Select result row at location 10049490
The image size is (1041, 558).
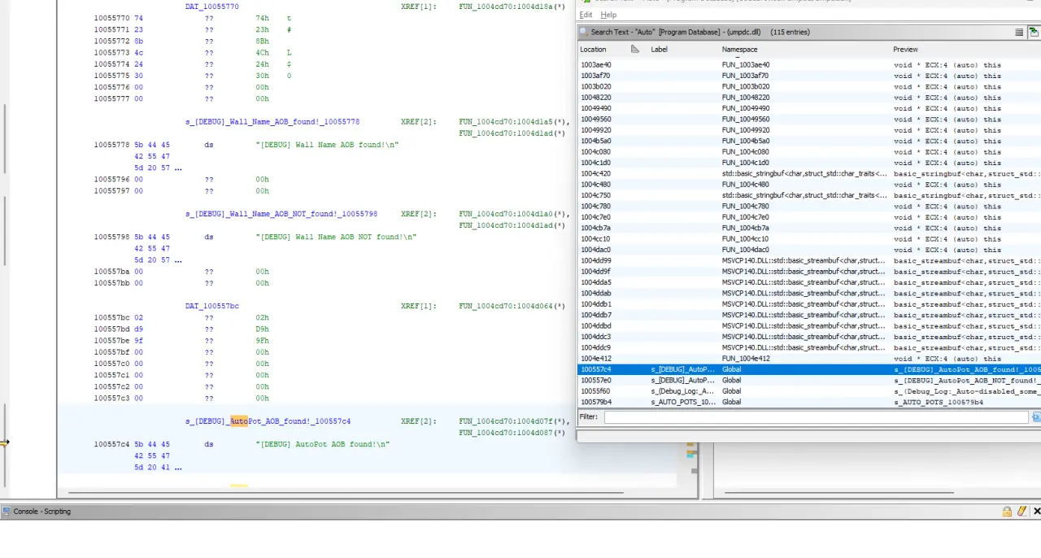pos(809,108)
